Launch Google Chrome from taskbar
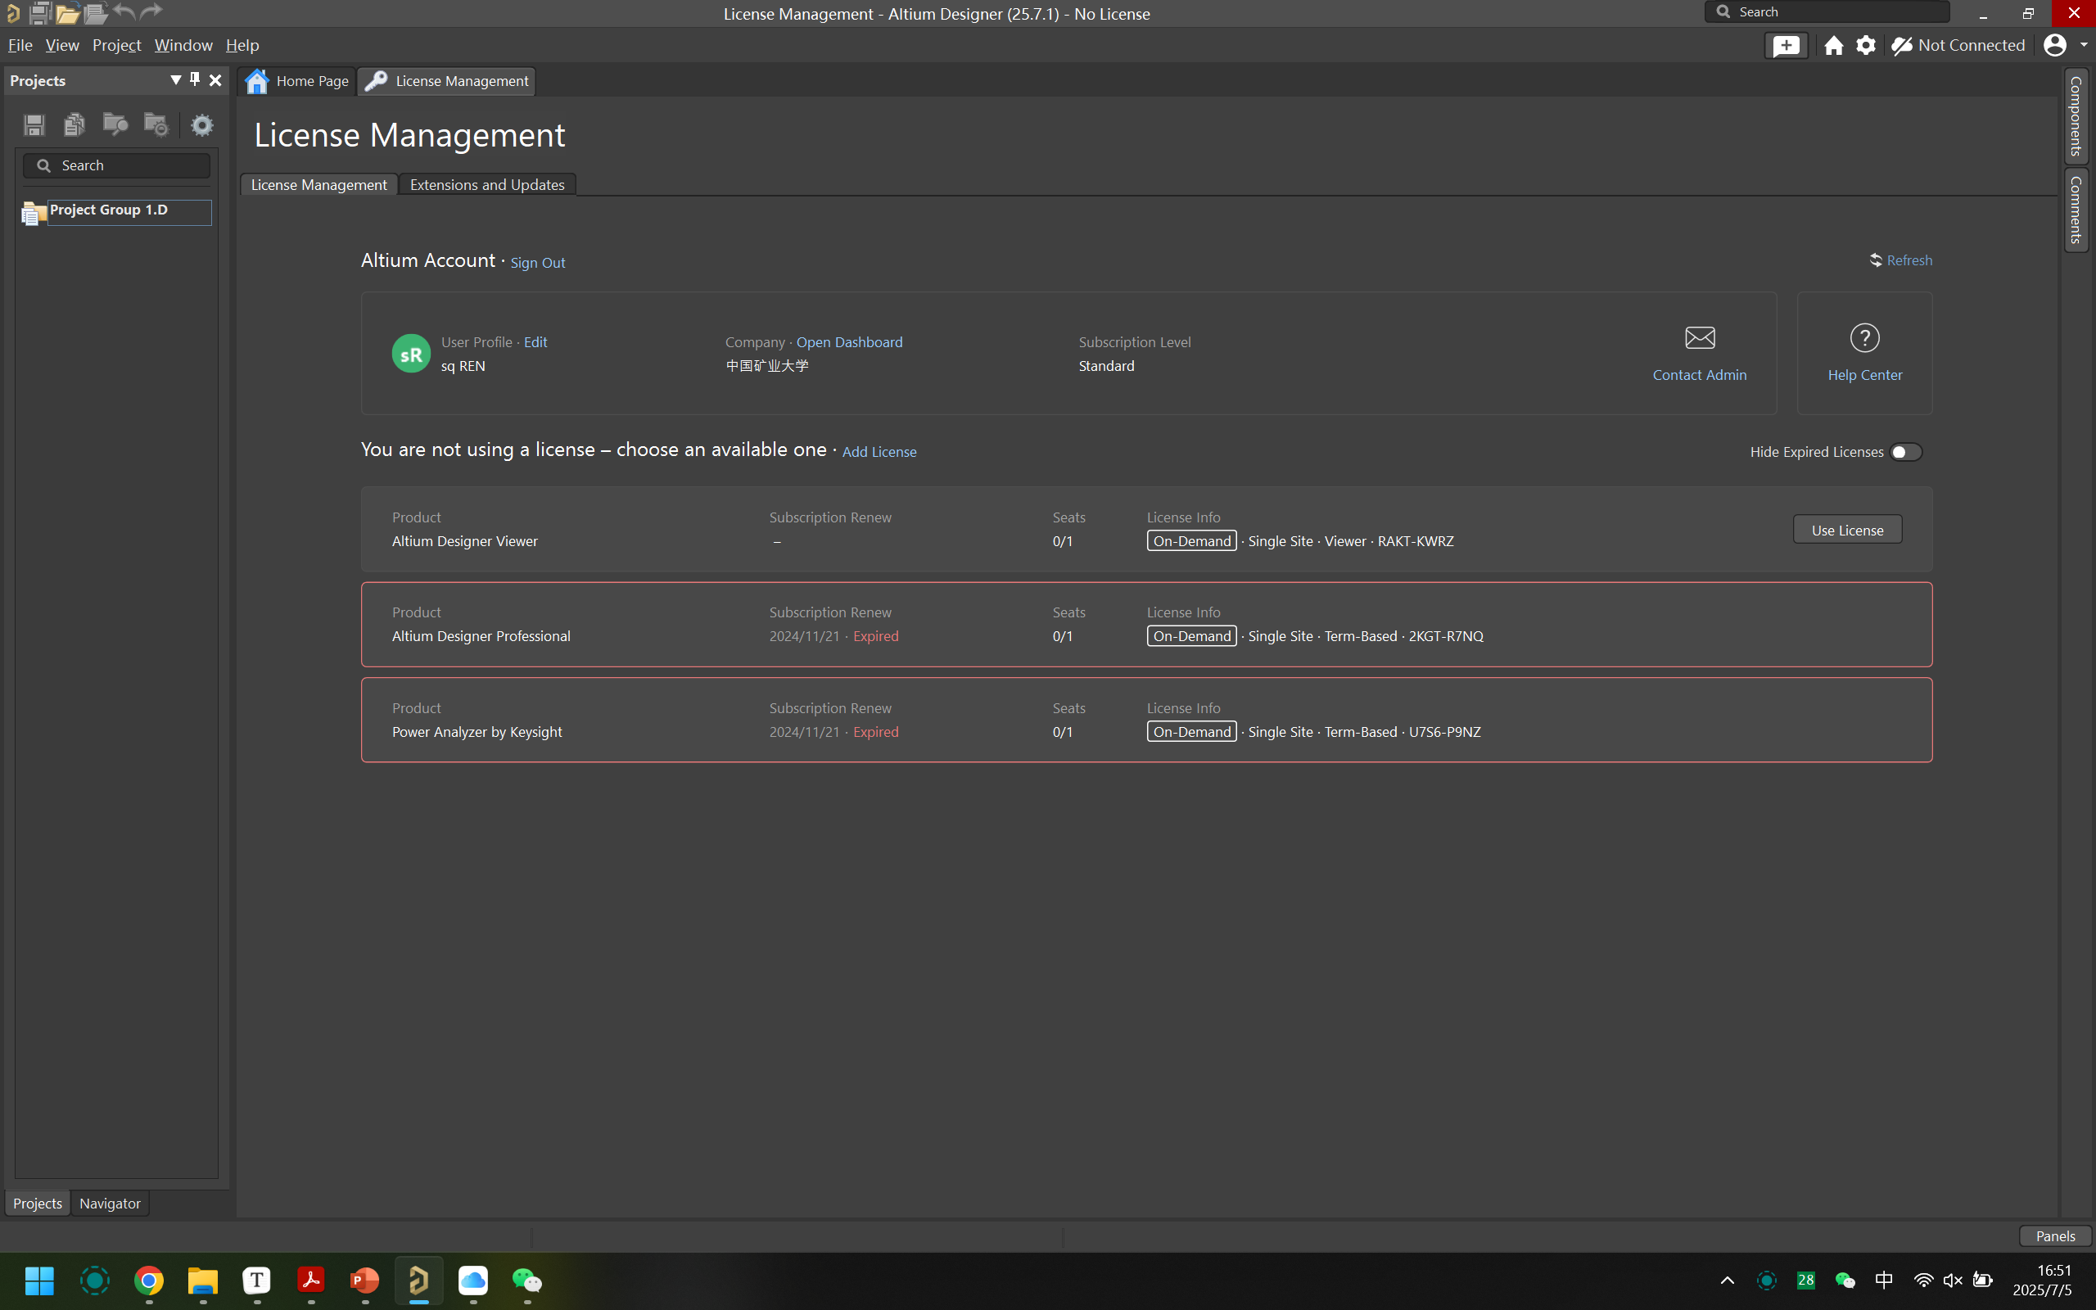Image resolution: width=2096 pixels, height=1310 pixels. click(x=149, y=1281)
